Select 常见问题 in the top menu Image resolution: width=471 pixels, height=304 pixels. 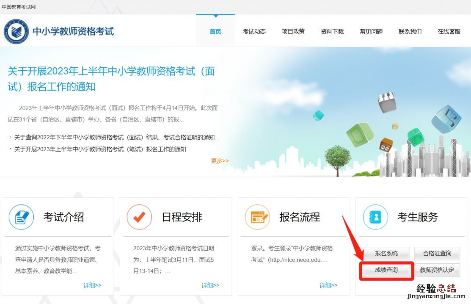pyautogui.click(x=371, y=31)
